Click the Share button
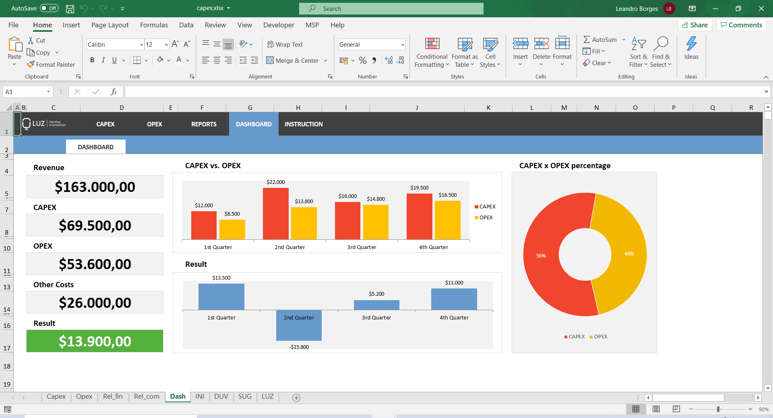The width and height of the screenshot is (773, 418). tap(695, 25)
